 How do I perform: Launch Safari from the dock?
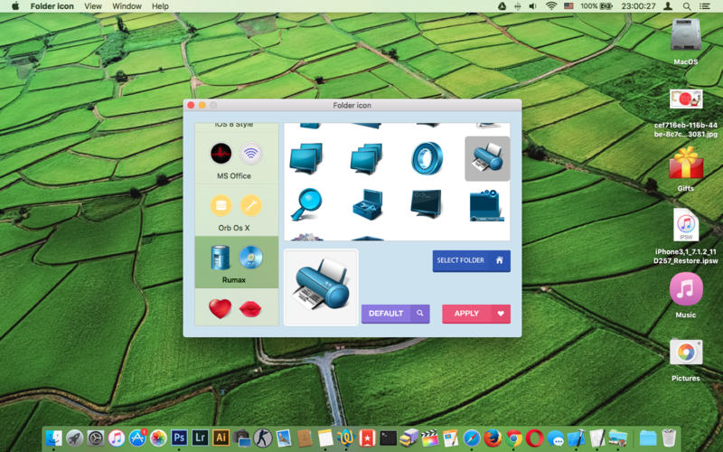pos(471,438)
